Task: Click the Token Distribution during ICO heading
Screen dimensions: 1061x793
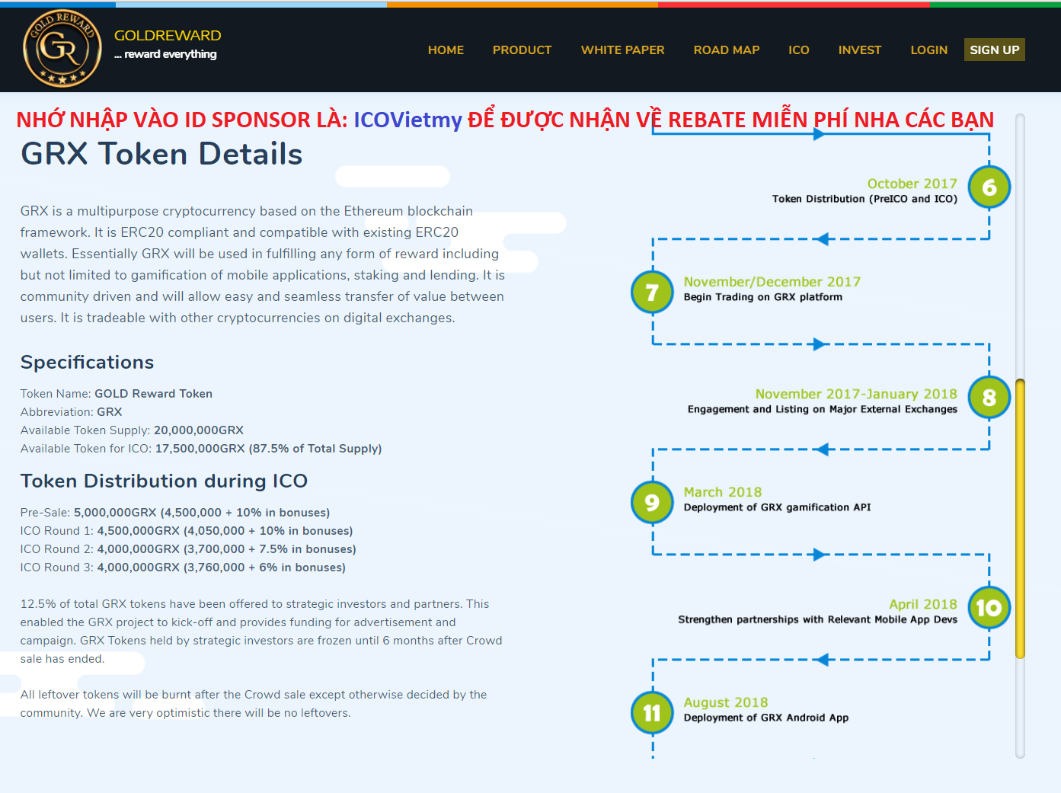Action: click(x=164, y=481)
